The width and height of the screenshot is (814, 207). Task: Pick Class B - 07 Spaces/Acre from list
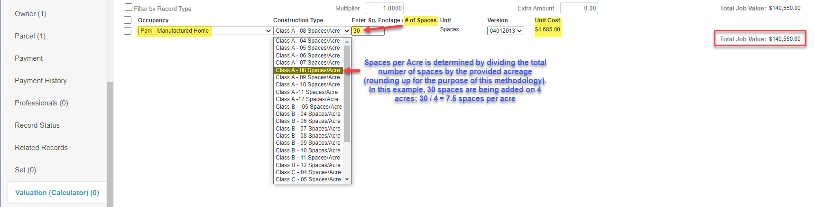(x=308, y=129)
